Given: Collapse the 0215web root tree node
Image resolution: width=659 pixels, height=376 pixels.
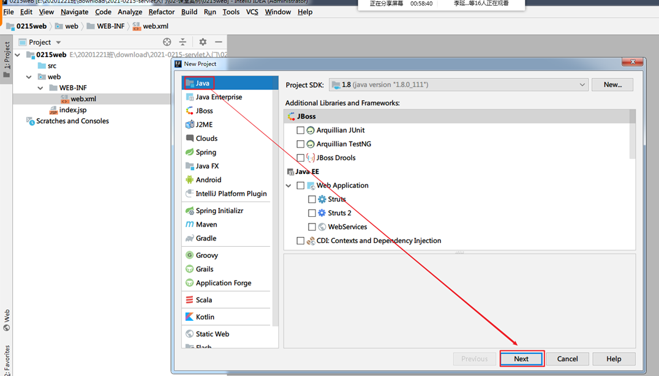Looking at the screenshot, I should [x=17, y=55].
